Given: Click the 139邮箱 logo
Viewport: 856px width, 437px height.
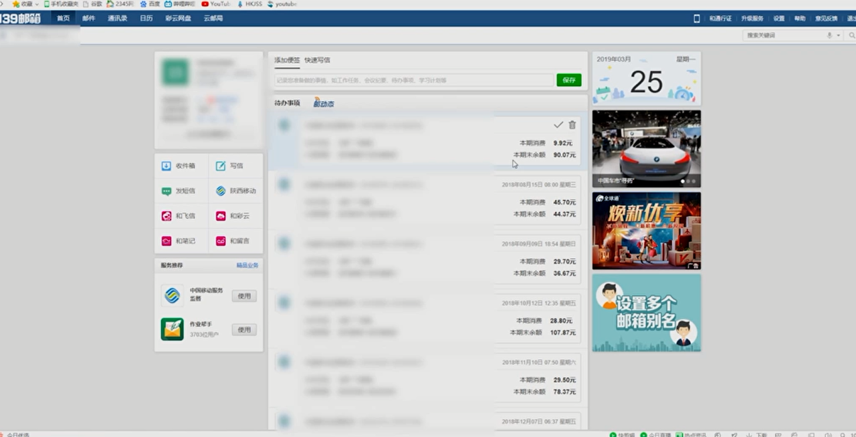Looking at the screenshot, I should pos(20,19).
